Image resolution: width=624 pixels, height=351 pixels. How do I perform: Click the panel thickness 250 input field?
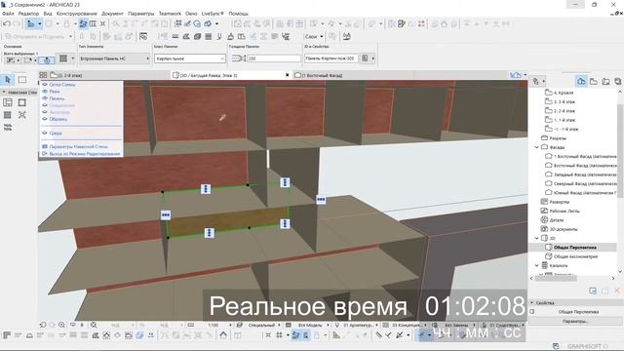[274, 58]
